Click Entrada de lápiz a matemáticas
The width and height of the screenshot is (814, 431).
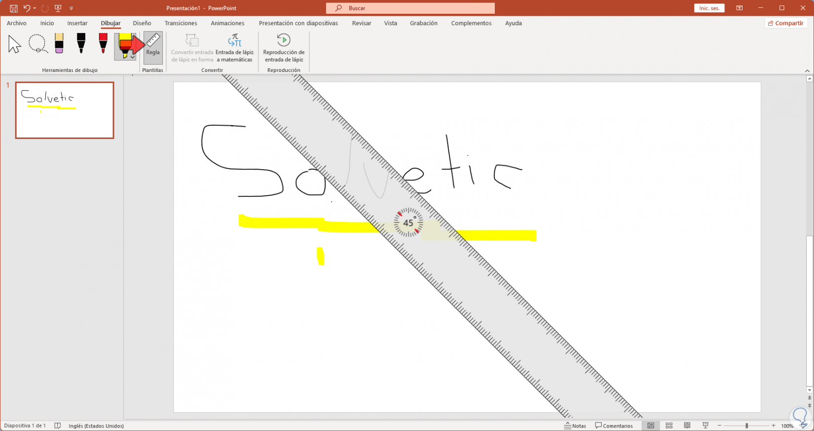click(234, 48)
